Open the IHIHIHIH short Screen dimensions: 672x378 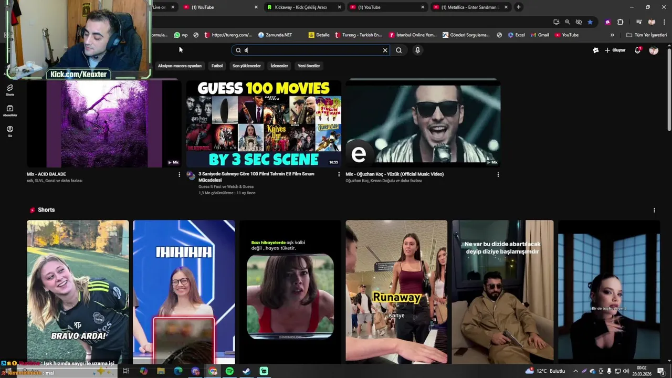pyautogui.click(x=184, y=291)
